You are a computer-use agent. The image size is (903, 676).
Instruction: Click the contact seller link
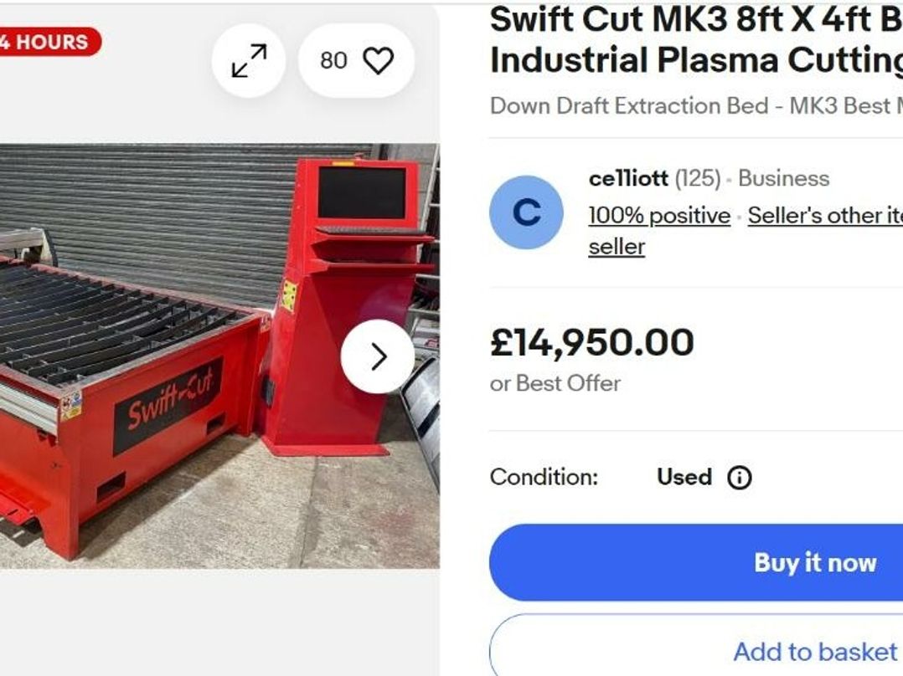[617, 247]
